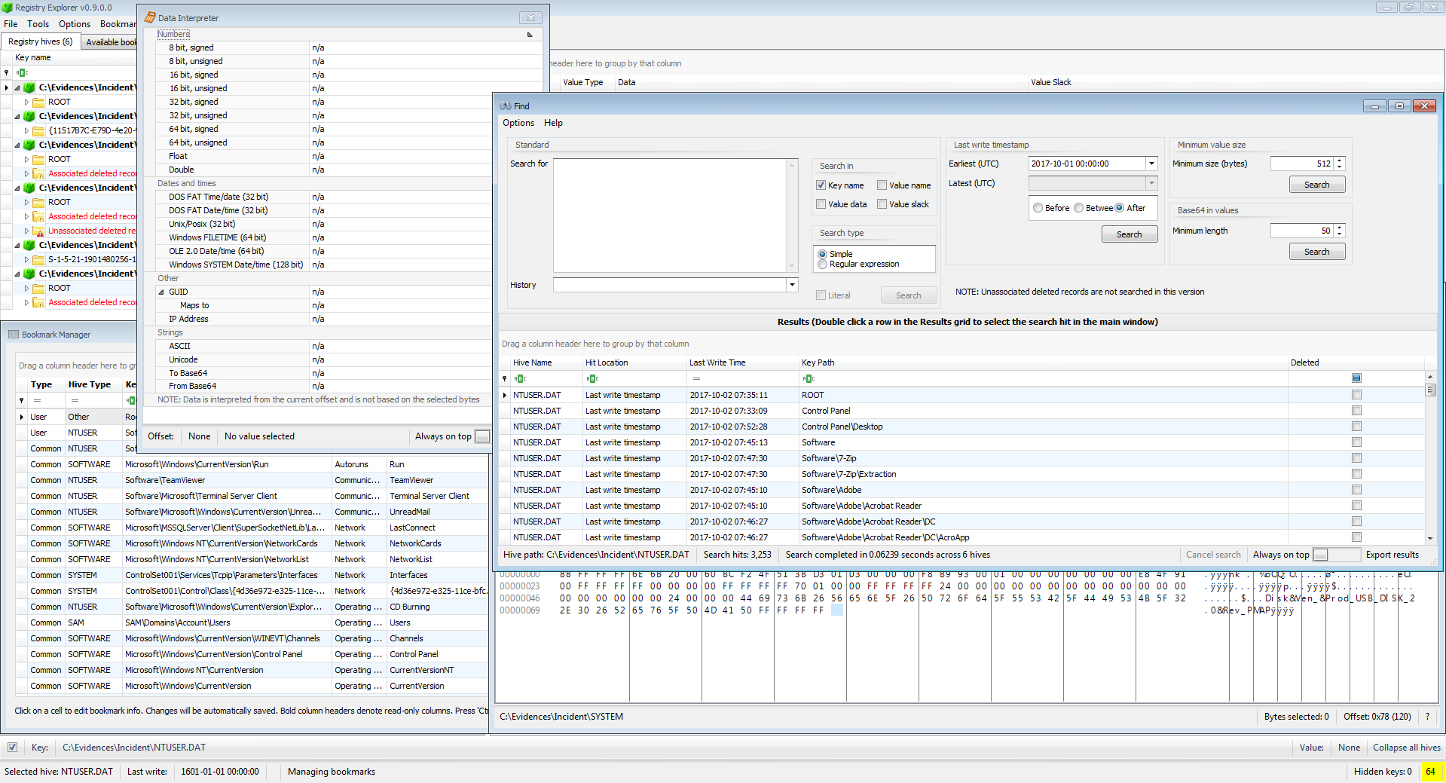The image size is (1446, 783).
Task: Click the {11517B7C-E79D folder icon
Action: (x=38, y=130)
